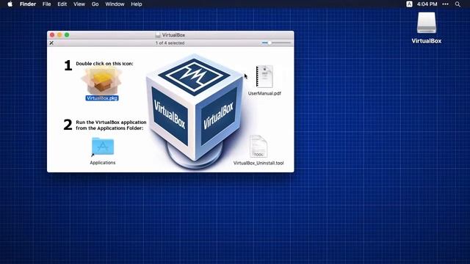This screenshot has width=470, height=264.
Task: Open the Go menu
Action: 95,4
